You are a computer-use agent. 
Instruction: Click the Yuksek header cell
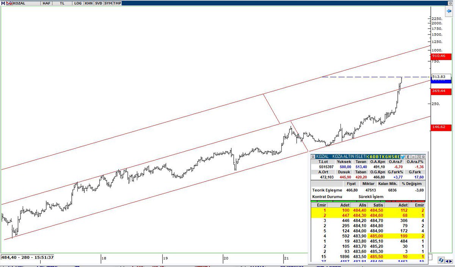coord(344,161)
